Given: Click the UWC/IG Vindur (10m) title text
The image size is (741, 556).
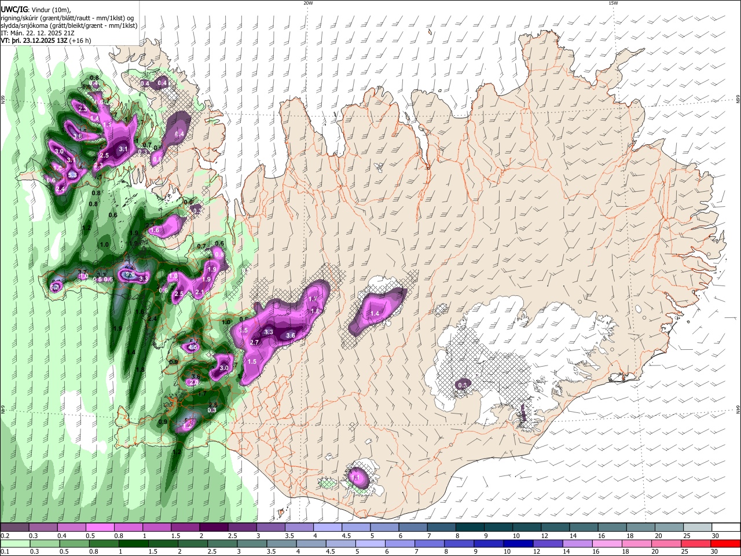Looking at the screenshot, I should 35,10.
